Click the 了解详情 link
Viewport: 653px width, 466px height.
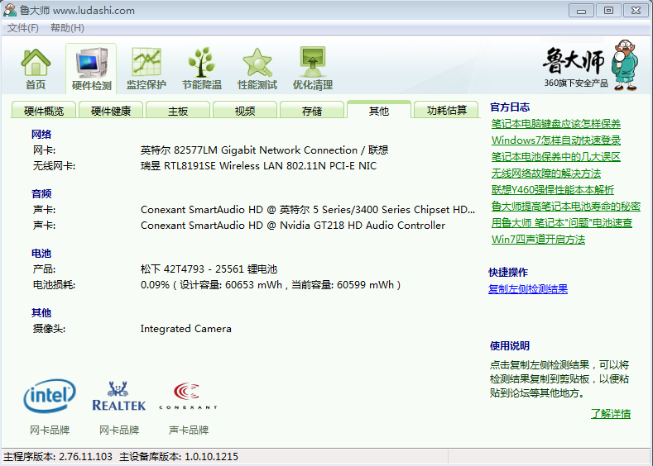click(611, 414)
